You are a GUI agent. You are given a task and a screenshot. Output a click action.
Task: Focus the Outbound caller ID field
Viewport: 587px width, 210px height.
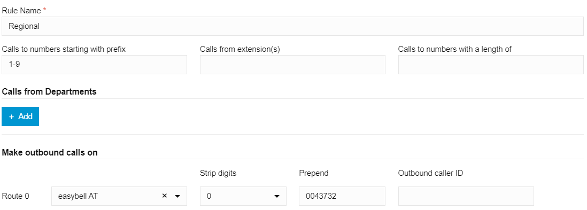coord(466,196)
